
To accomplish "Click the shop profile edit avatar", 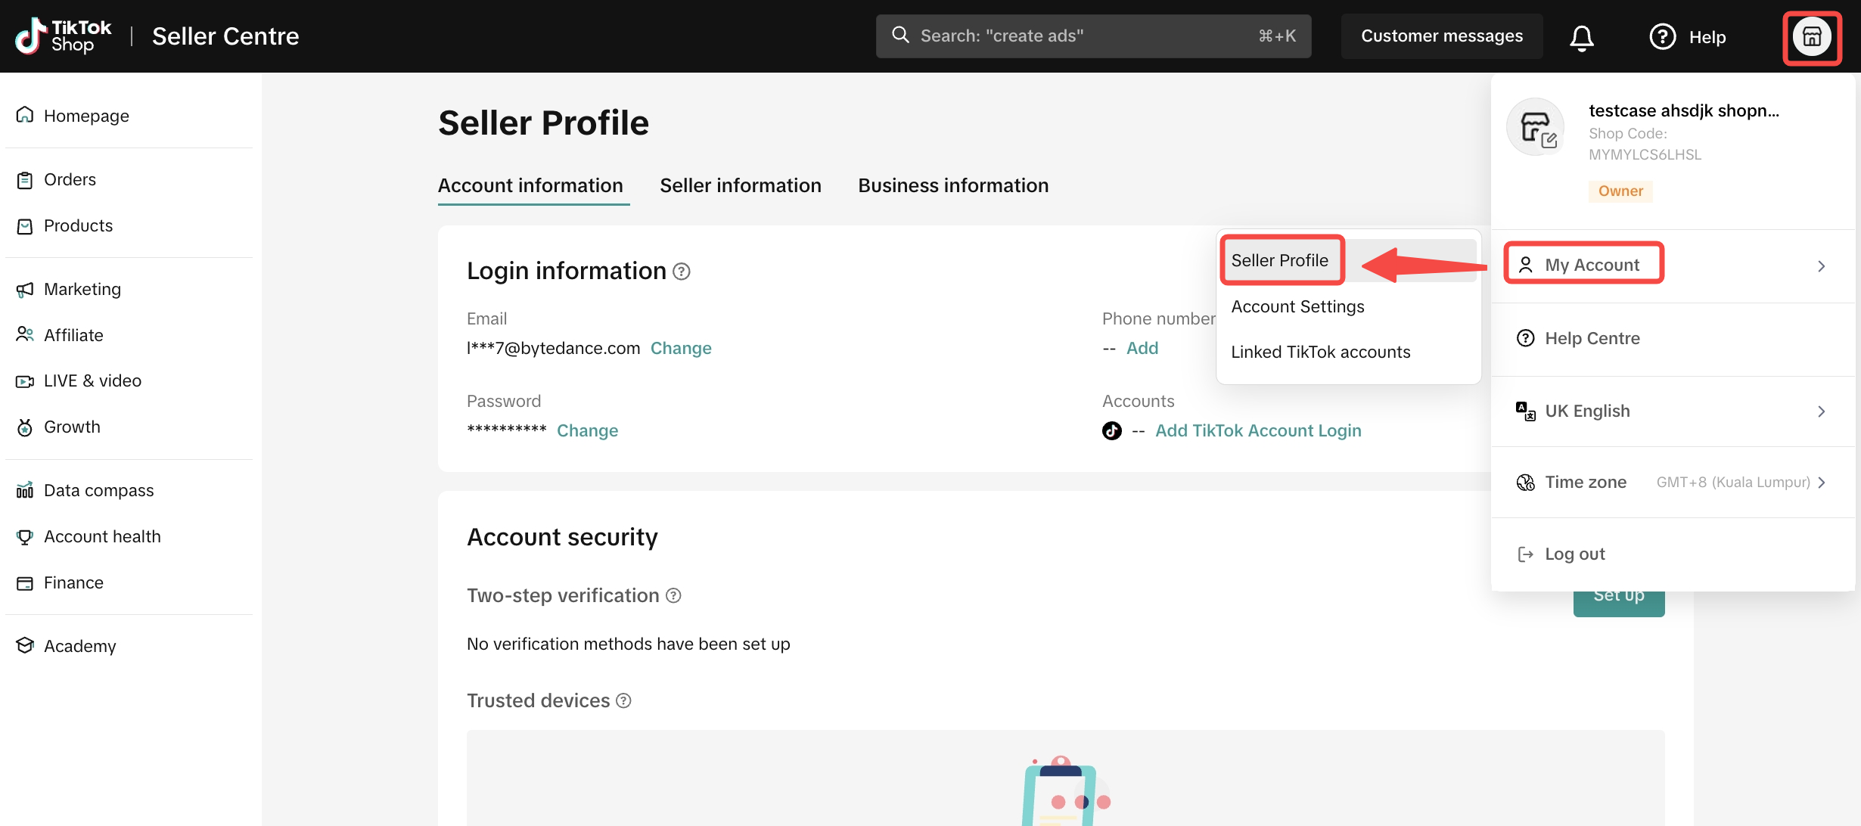I will (x=1536, y=127).
